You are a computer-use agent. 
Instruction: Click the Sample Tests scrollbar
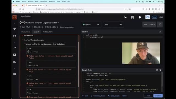162,79
